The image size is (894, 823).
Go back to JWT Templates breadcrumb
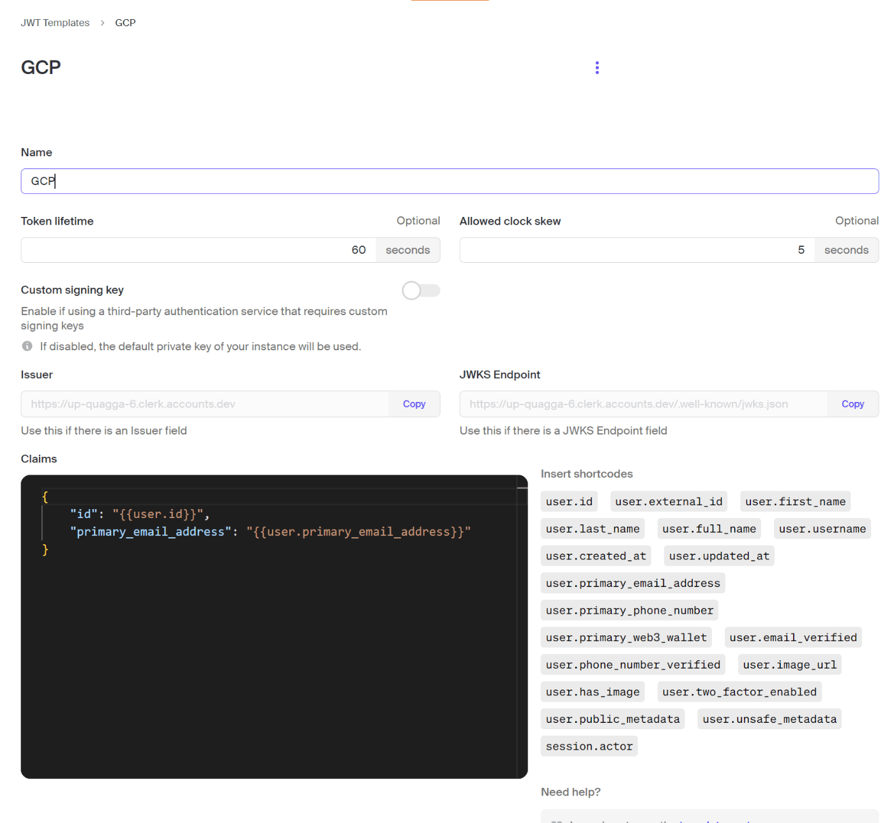pos(55,23)
